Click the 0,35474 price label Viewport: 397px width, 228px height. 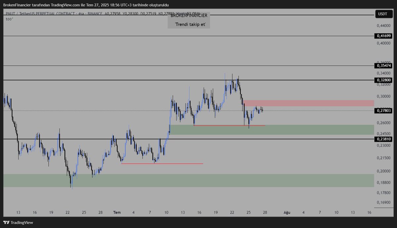coord(383,66)
